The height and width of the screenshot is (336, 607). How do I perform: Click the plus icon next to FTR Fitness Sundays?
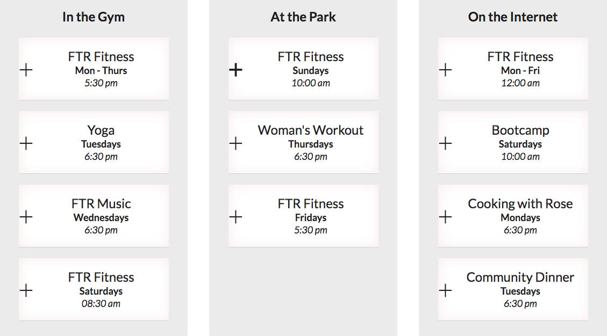pyautogui.click(x=235, y=70)
